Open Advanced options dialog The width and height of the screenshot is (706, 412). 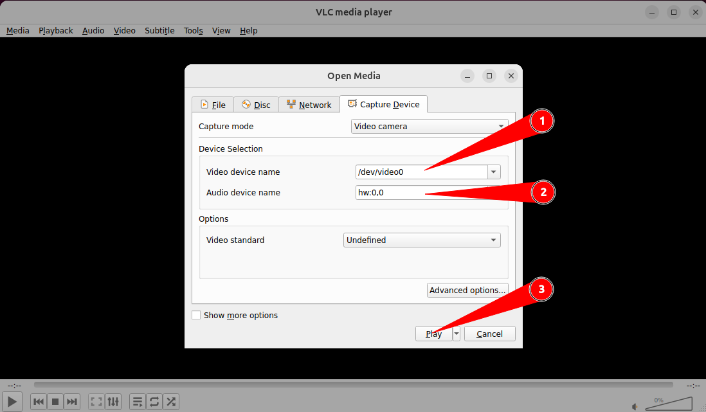click(x=467, y=291)
